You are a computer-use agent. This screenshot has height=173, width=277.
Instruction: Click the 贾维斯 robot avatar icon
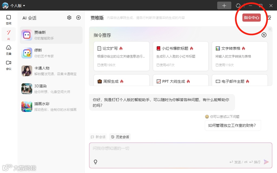pyautogui.click(x=27, y=35)
